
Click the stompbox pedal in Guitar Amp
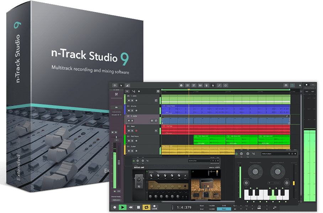(139, 181)
